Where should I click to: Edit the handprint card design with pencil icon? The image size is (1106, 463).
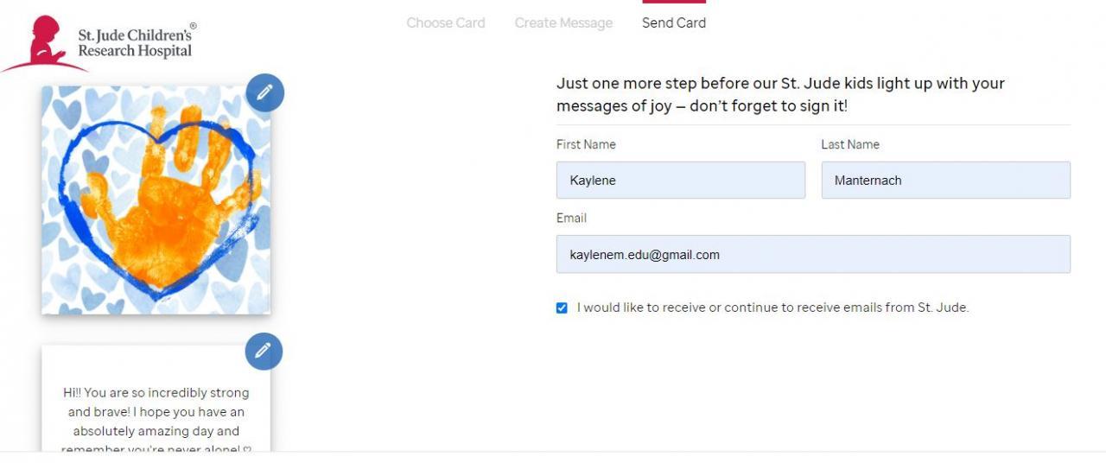point(264,92)
